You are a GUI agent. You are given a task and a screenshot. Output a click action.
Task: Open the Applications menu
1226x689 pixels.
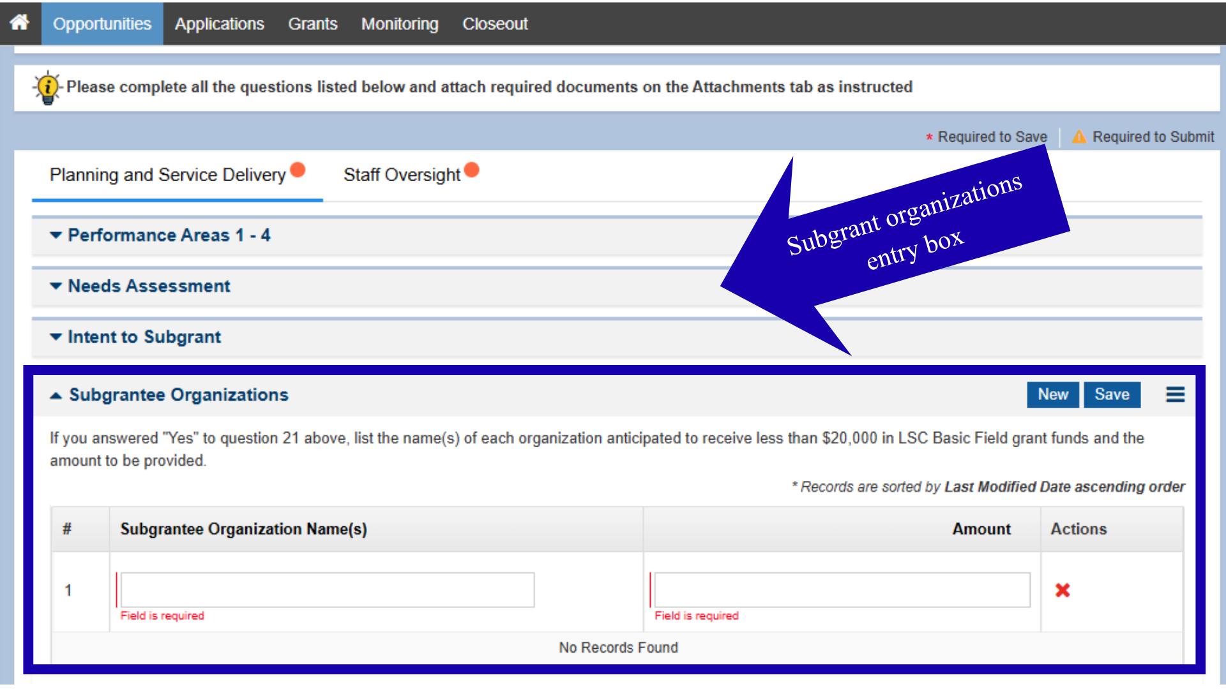(219, 24)
